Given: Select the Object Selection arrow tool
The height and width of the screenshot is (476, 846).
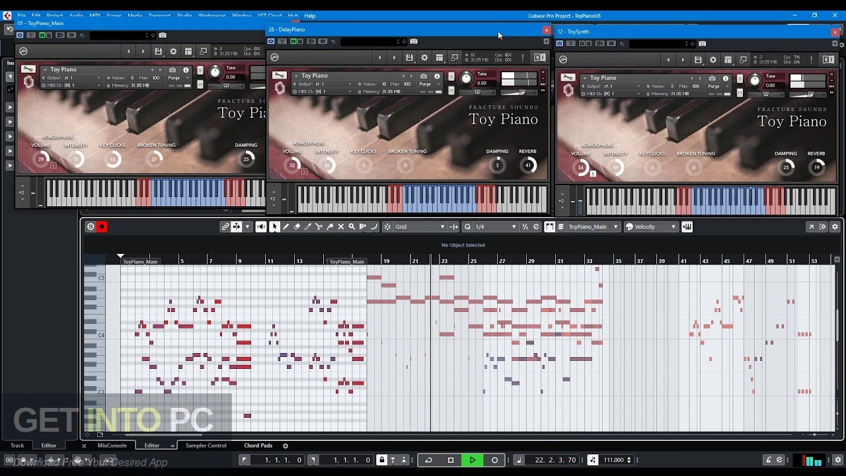Looking at the screenshot, I should coord(274,227).
